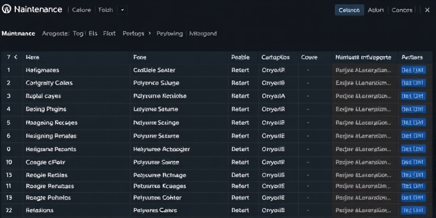436x218 pixels.
Task: Click the Maintenance logo icon in header
Action: [x=8, y=10]
